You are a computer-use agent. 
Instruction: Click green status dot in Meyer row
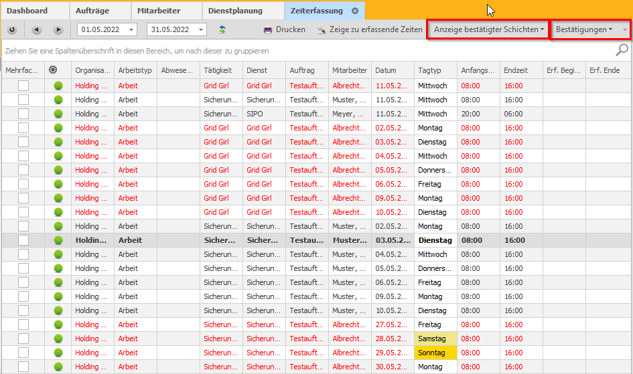pyautogui.click(x=58, y=114)
